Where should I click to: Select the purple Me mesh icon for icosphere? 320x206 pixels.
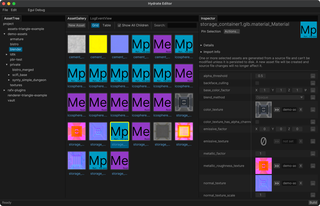click(x=76, y=102)
